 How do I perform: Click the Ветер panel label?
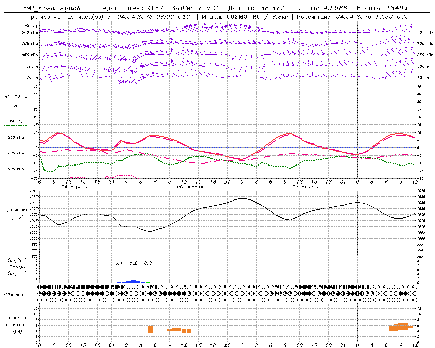click(31, 26)
